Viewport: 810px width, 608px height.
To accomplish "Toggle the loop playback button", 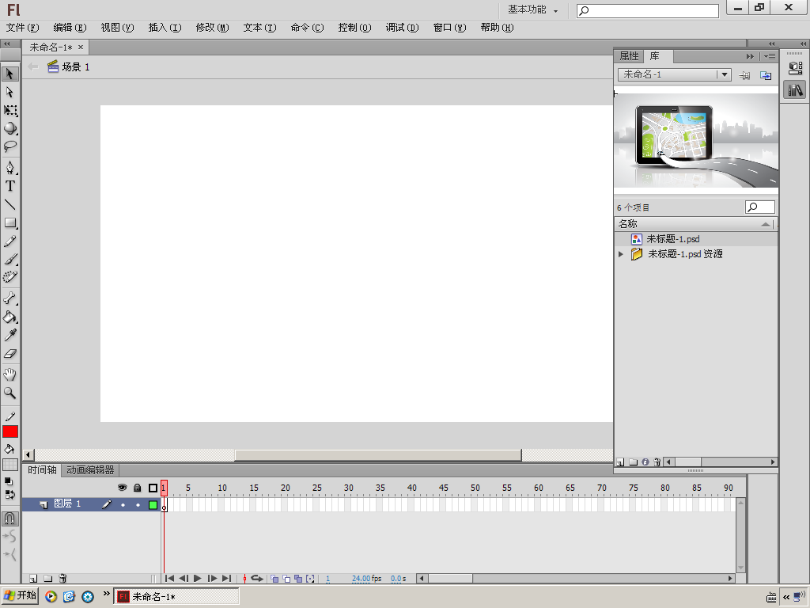I will 257,579.
